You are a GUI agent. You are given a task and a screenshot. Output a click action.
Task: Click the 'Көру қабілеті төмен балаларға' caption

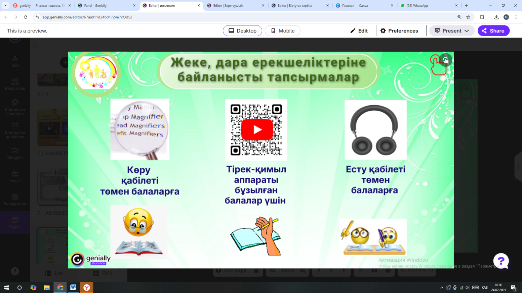140,181
